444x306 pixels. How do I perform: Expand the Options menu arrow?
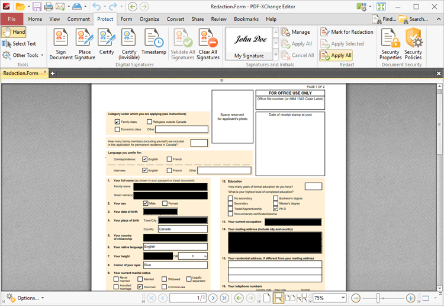coord(43,298)
